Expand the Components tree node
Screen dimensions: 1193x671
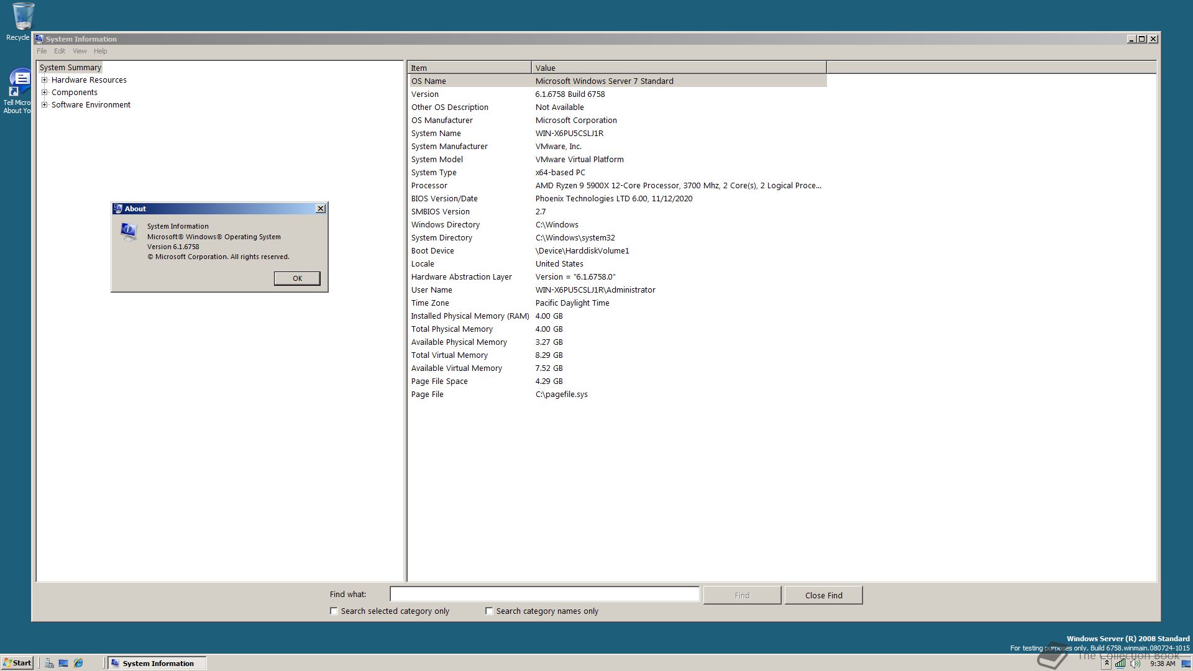[x=45, y=93]
